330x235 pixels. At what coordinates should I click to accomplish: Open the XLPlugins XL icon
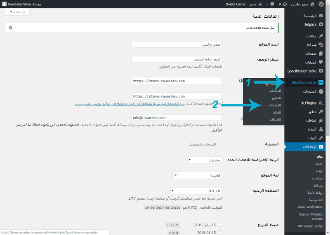tap(321, 103)
